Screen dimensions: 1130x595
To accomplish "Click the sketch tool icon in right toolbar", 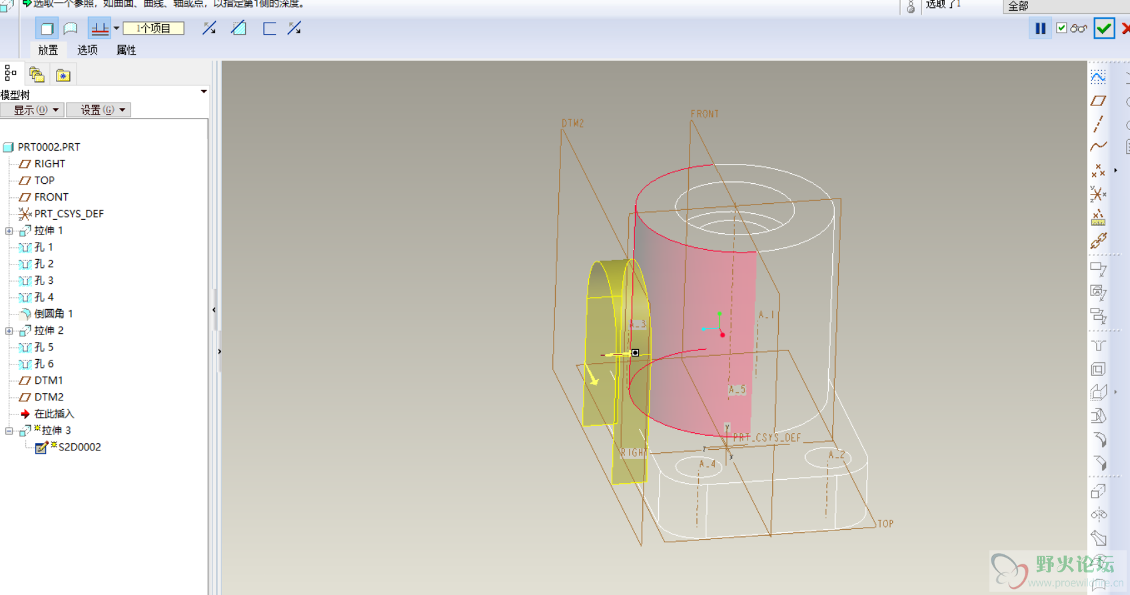I will (x=1098, y=78).
